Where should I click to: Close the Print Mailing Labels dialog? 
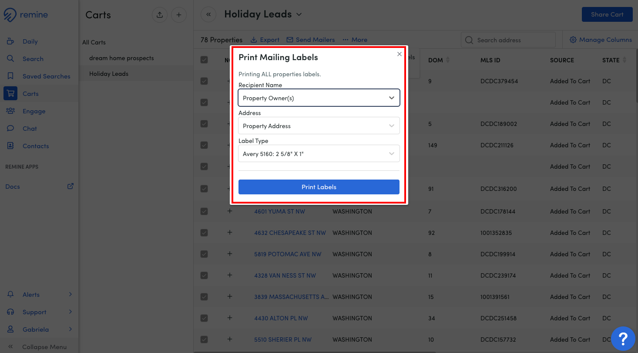(400, 54)
